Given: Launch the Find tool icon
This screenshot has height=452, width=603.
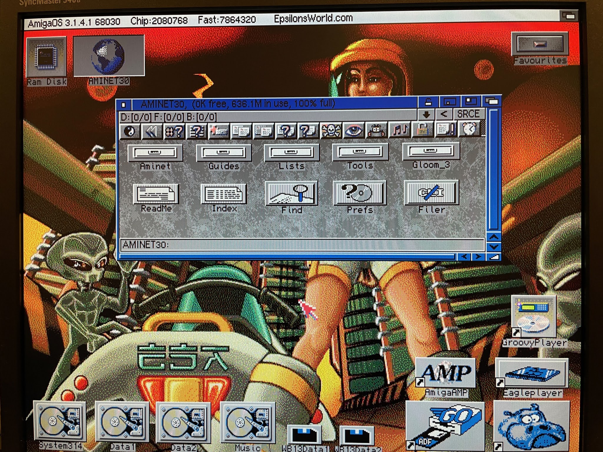Looking at the screenshot, I should (291, 193).
